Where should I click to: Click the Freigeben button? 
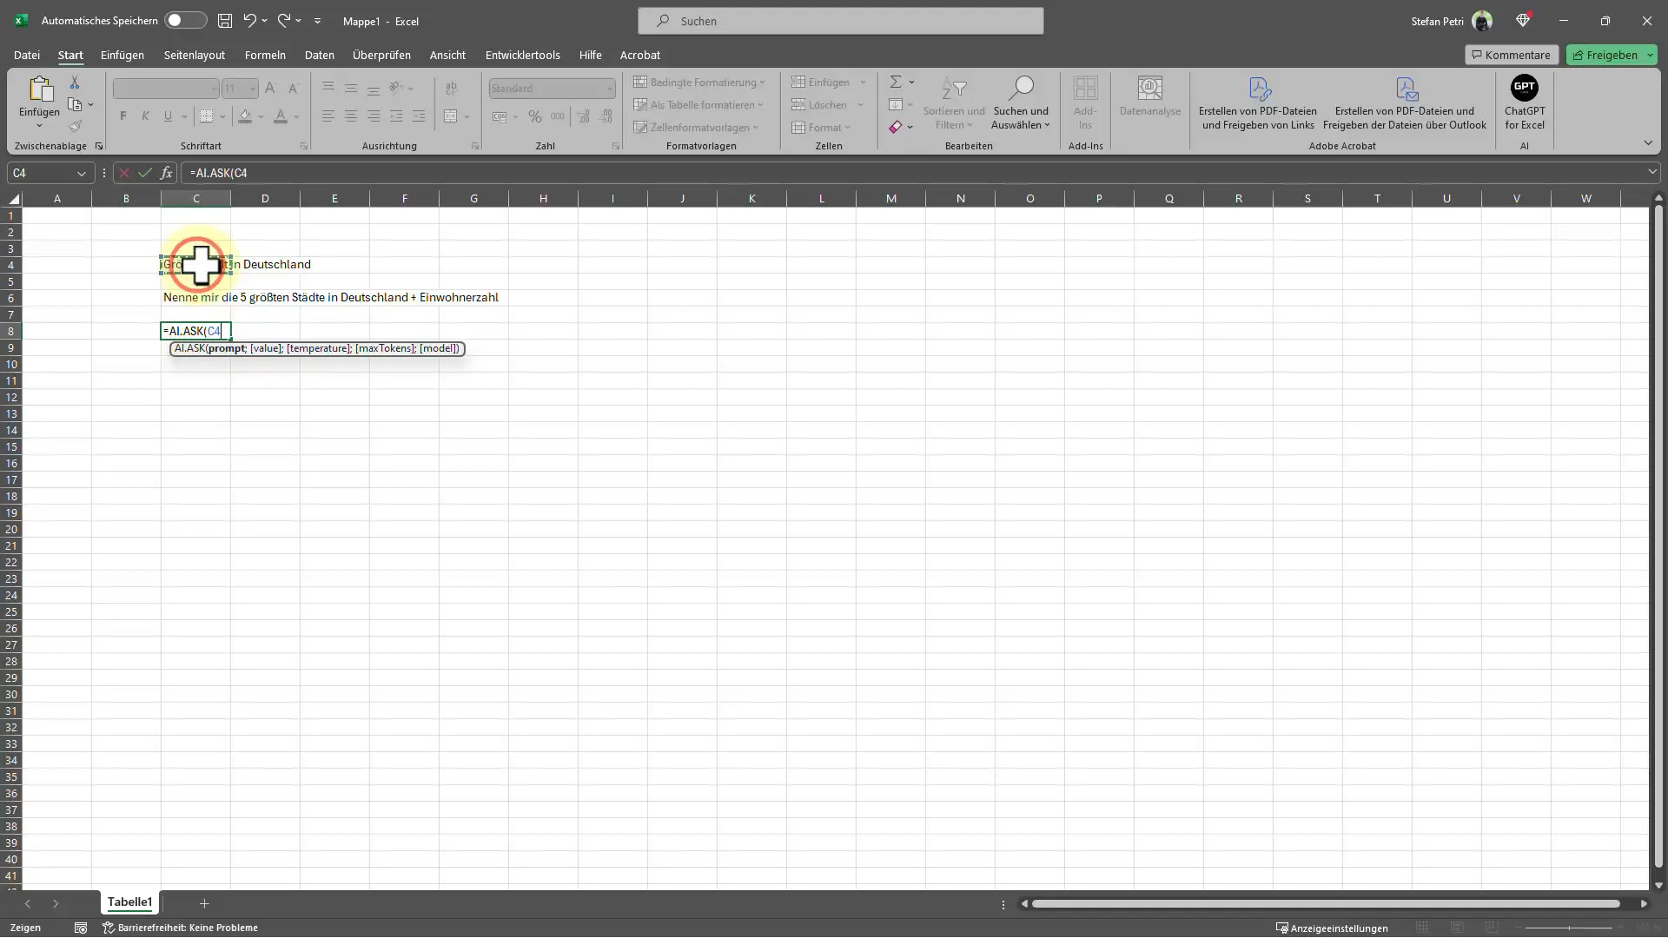click(x=1612, y=54)
